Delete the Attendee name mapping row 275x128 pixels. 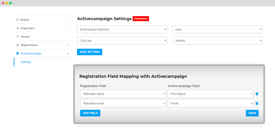(x=257, y=94)
